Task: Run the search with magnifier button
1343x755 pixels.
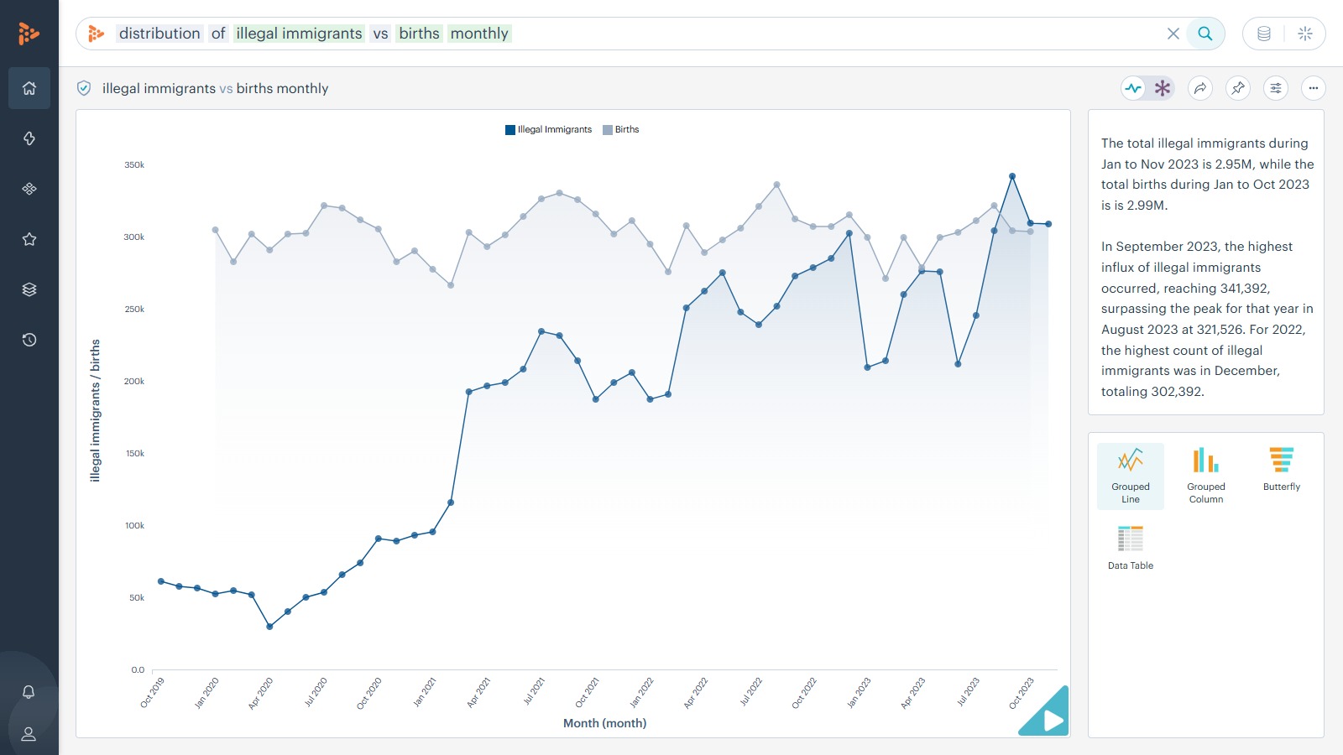Action: 1205,34
